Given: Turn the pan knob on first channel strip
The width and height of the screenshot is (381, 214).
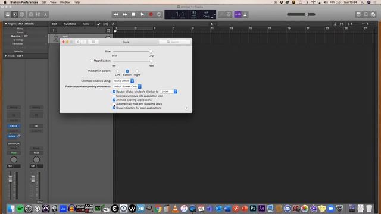Looking at the screenshot, I should tap(14, 160).
